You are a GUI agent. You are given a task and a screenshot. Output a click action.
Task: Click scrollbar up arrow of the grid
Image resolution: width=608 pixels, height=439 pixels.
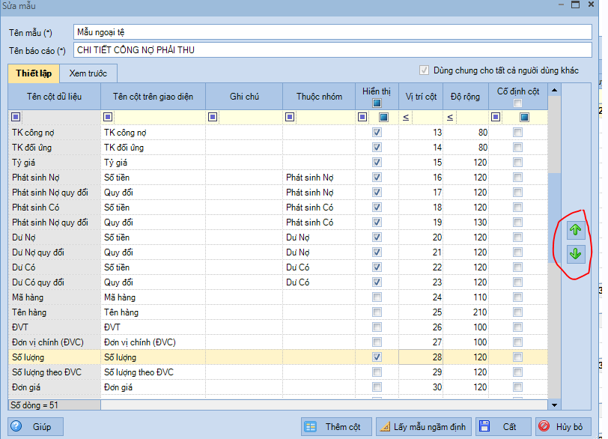click(x=555, y=91)
